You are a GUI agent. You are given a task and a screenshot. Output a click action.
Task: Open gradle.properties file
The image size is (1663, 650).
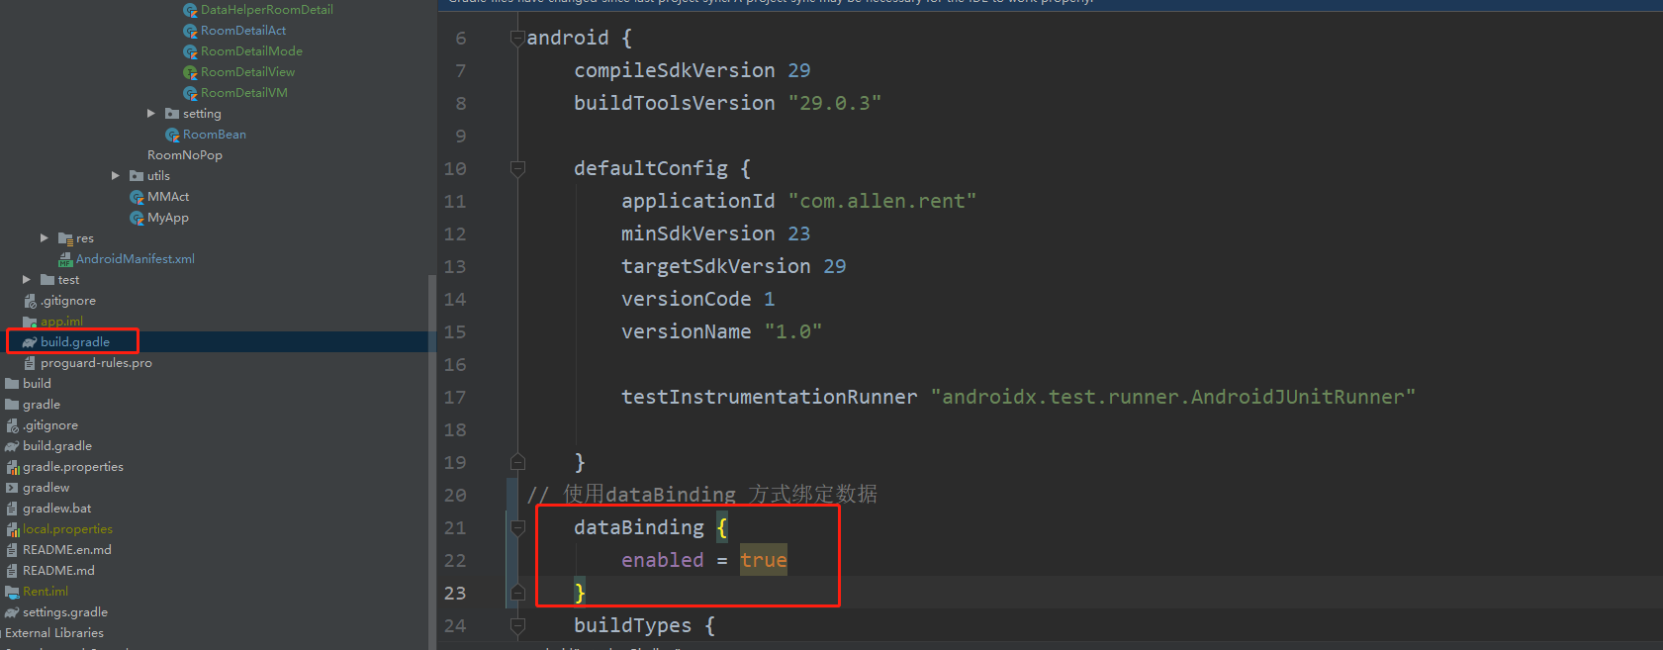[73, 467]
